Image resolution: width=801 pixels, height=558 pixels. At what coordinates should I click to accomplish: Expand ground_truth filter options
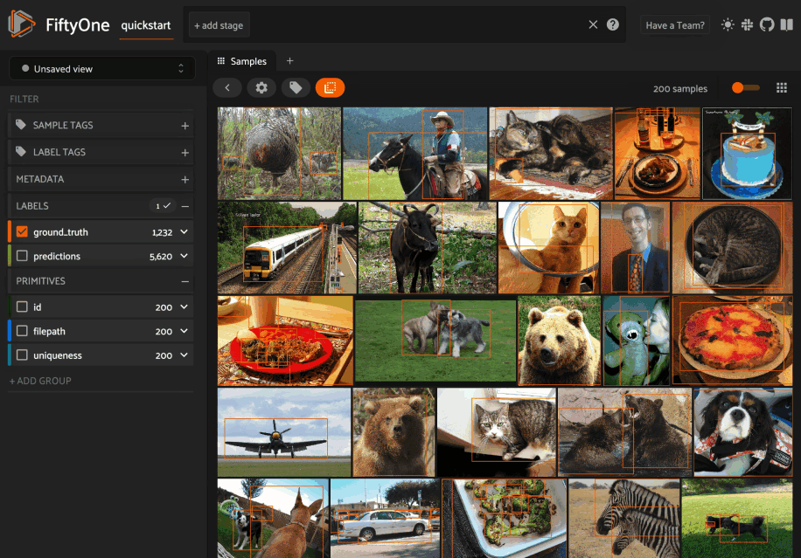(184, 232)
